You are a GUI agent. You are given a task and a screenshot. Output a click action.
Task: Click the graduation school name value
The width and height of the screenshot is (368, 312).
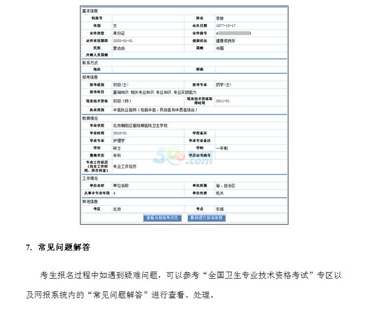[140, 125]
